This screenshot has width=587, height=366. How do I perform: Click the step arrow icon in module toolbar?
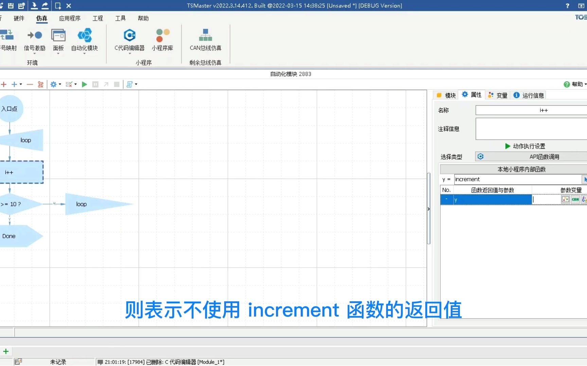coord(106,84)
